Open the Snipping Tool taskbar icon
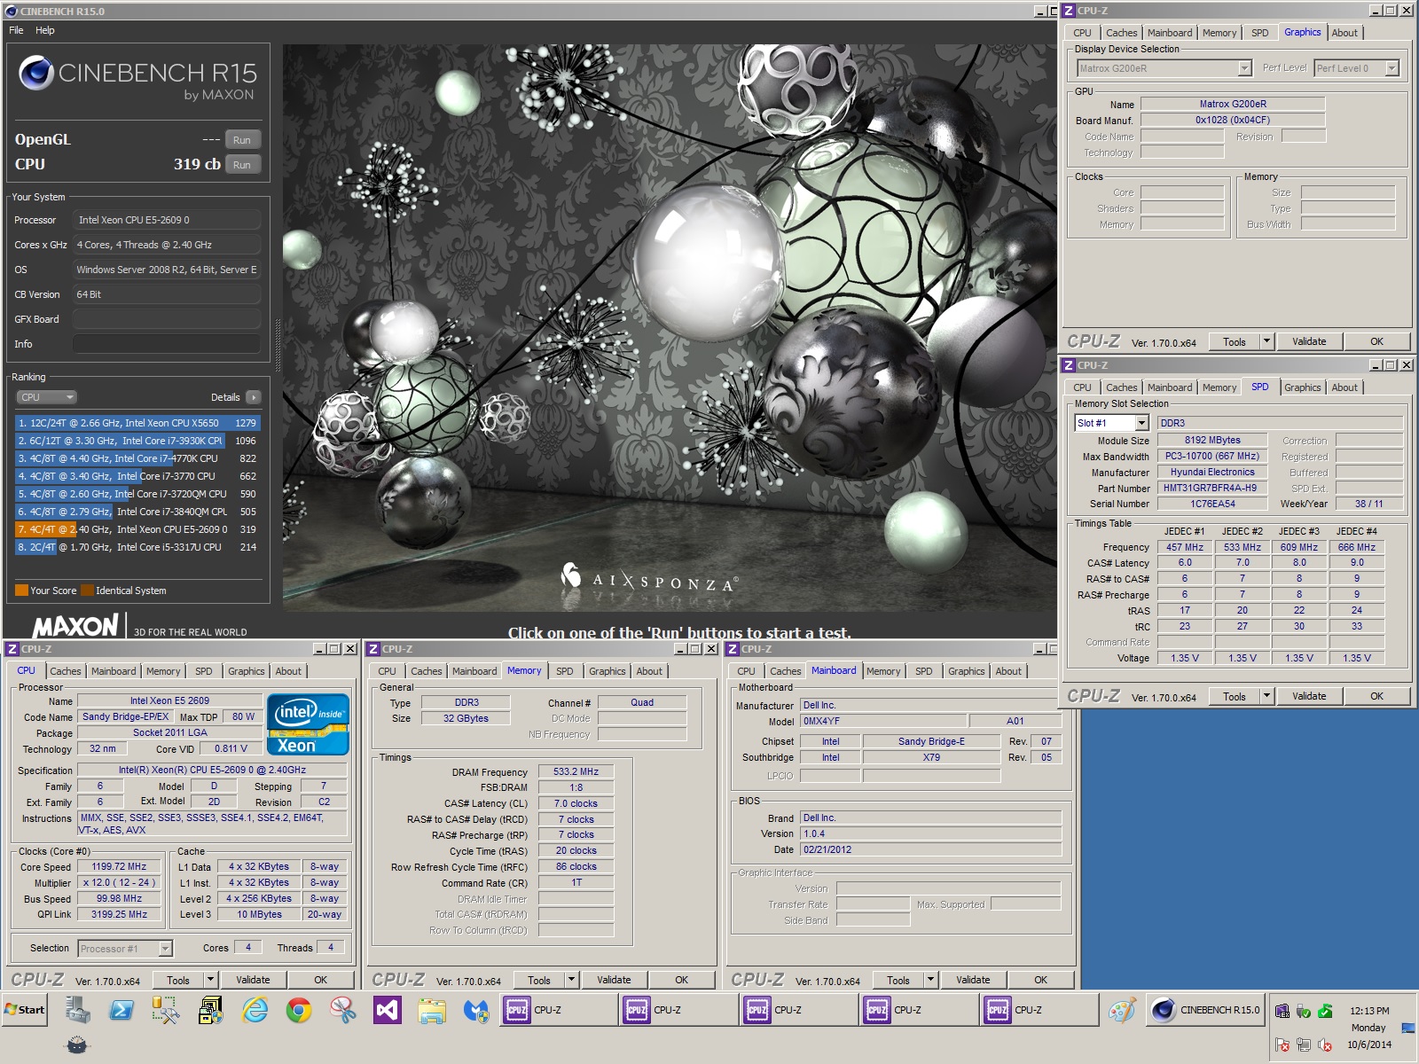Screen dimensions: 1419x1064 pos(343,1009)
